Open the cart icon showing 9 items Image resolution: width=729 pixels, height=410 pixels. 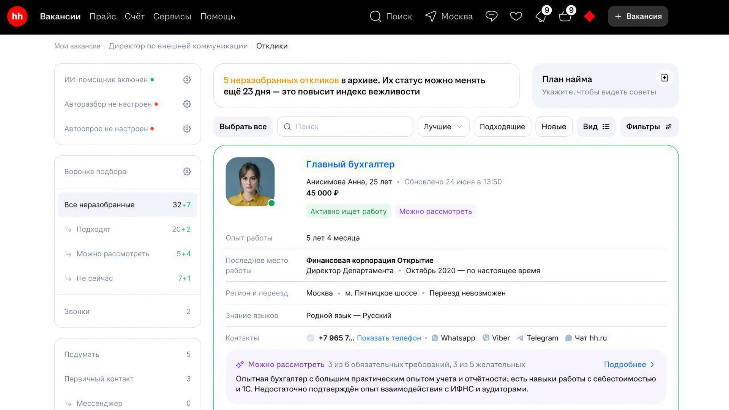tap(565, 16)
